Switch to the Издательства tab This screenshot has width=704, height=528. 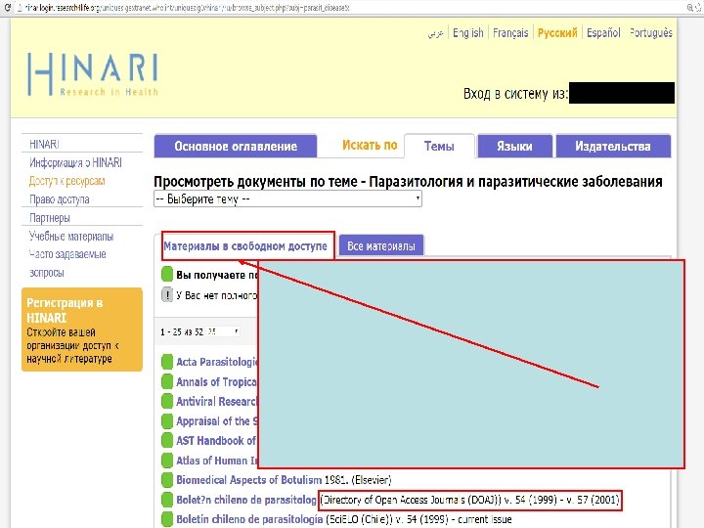[613, 146]
